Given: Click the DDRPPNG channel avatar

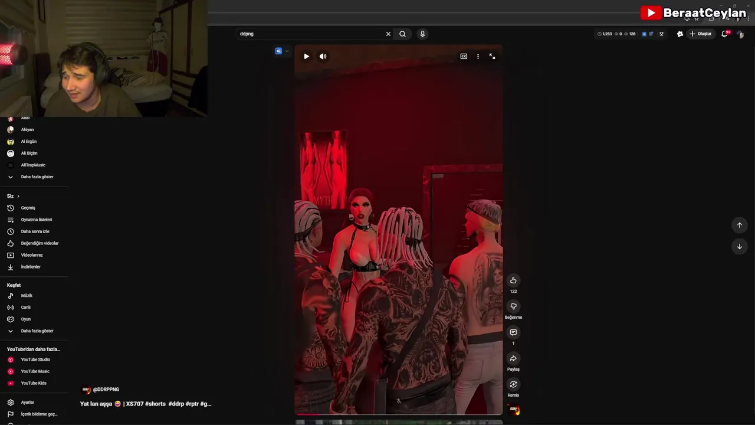Looking at the screenshot, I should coord(86,390).
